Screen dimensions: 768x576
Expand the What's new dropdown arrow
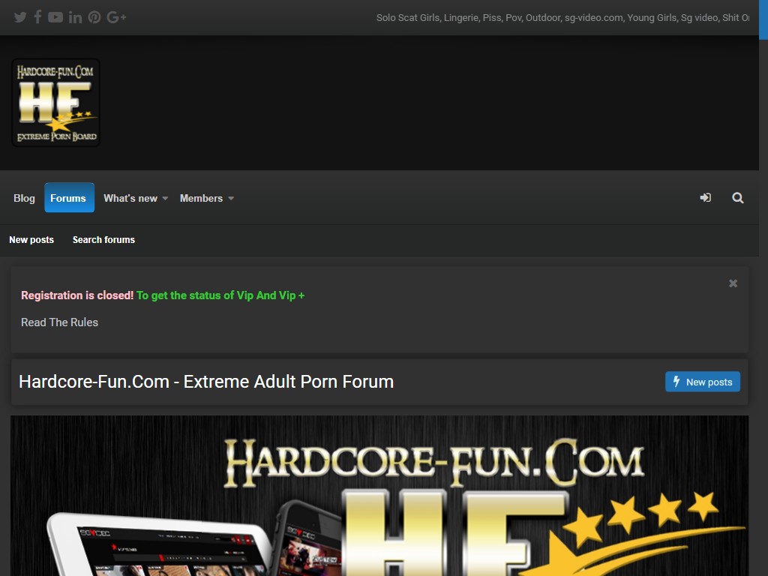coord(165,198)
